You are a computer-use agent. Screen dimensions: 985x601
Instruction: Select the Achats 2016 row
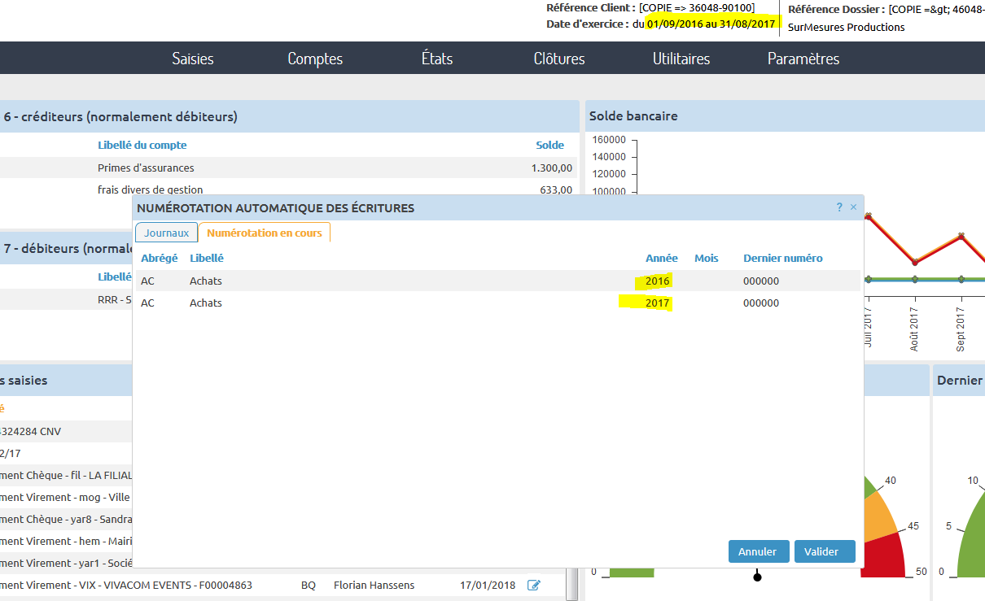(x=407, y=281)
